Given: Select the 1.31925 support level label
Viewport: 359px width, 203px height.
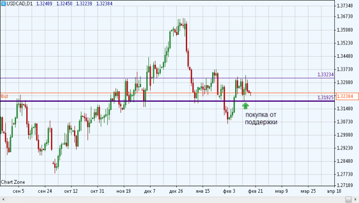Looking at the screenshot, I should pyautogui.click(x=325, y=97).
